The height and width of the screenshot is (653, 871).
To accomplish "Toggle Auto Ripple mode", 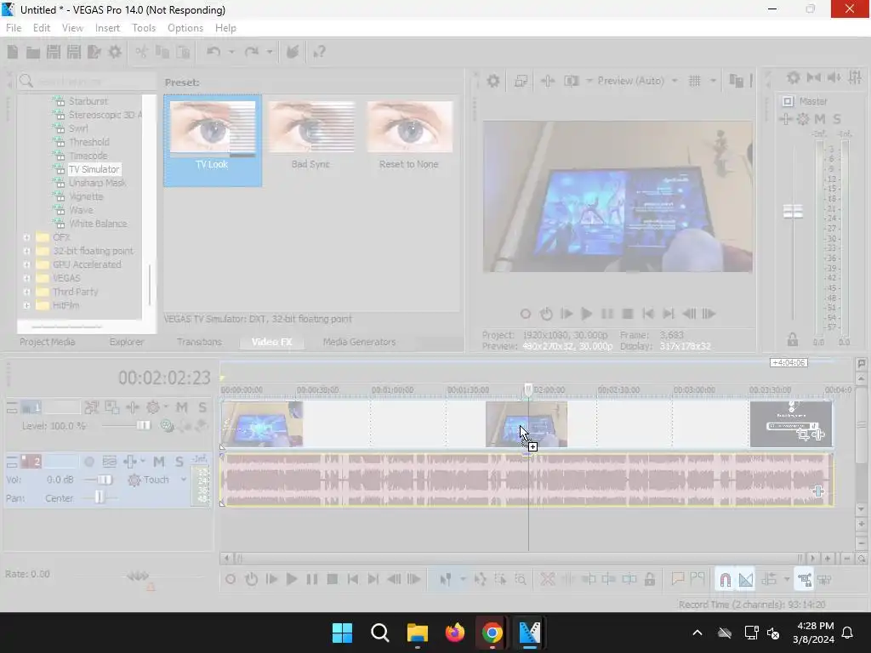I will pos(769,579).
